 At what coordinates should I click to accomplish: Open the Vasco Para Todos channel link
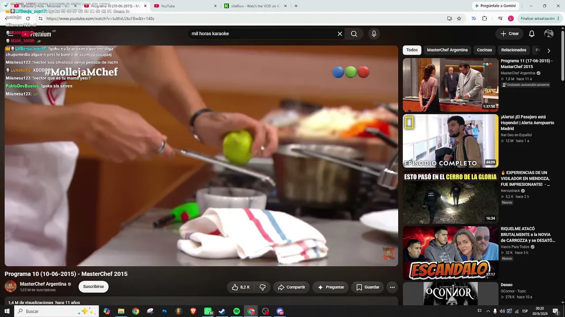[x=515, y=247]
